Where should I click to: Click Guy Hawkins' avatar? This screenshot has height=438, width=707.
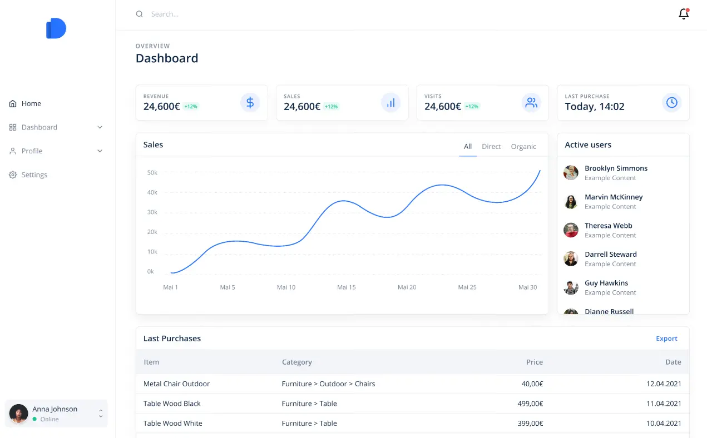(x=571, y=287)
